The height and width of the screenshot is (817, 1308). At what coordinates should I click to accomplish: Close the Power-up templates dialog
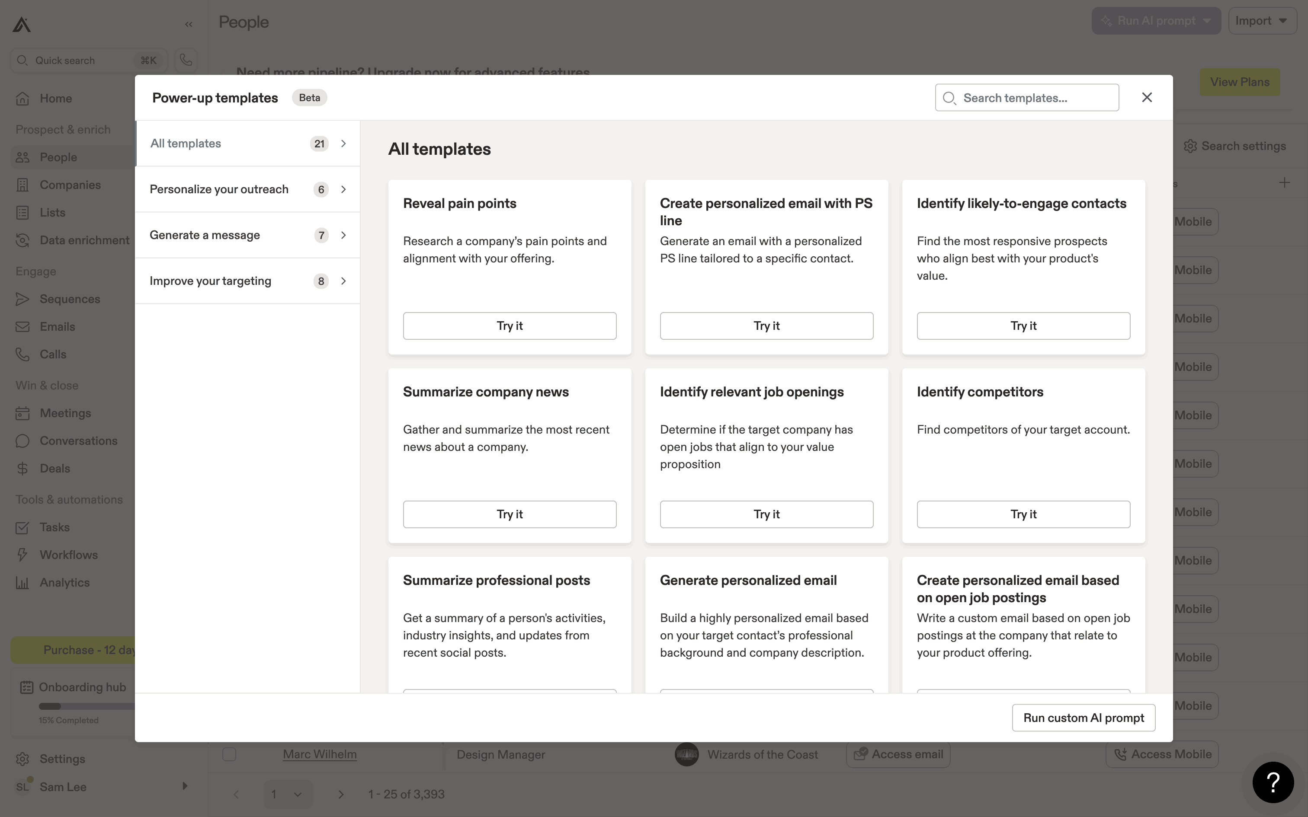click(x=1147, y=97)
